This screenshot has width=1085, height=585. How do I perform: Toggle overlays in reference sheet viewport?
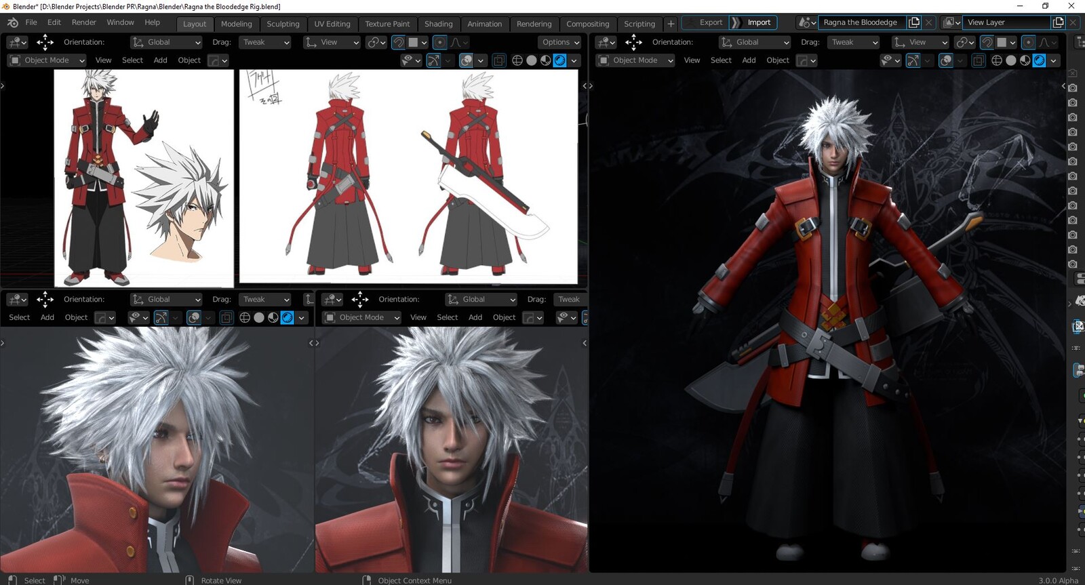[467, 60]
